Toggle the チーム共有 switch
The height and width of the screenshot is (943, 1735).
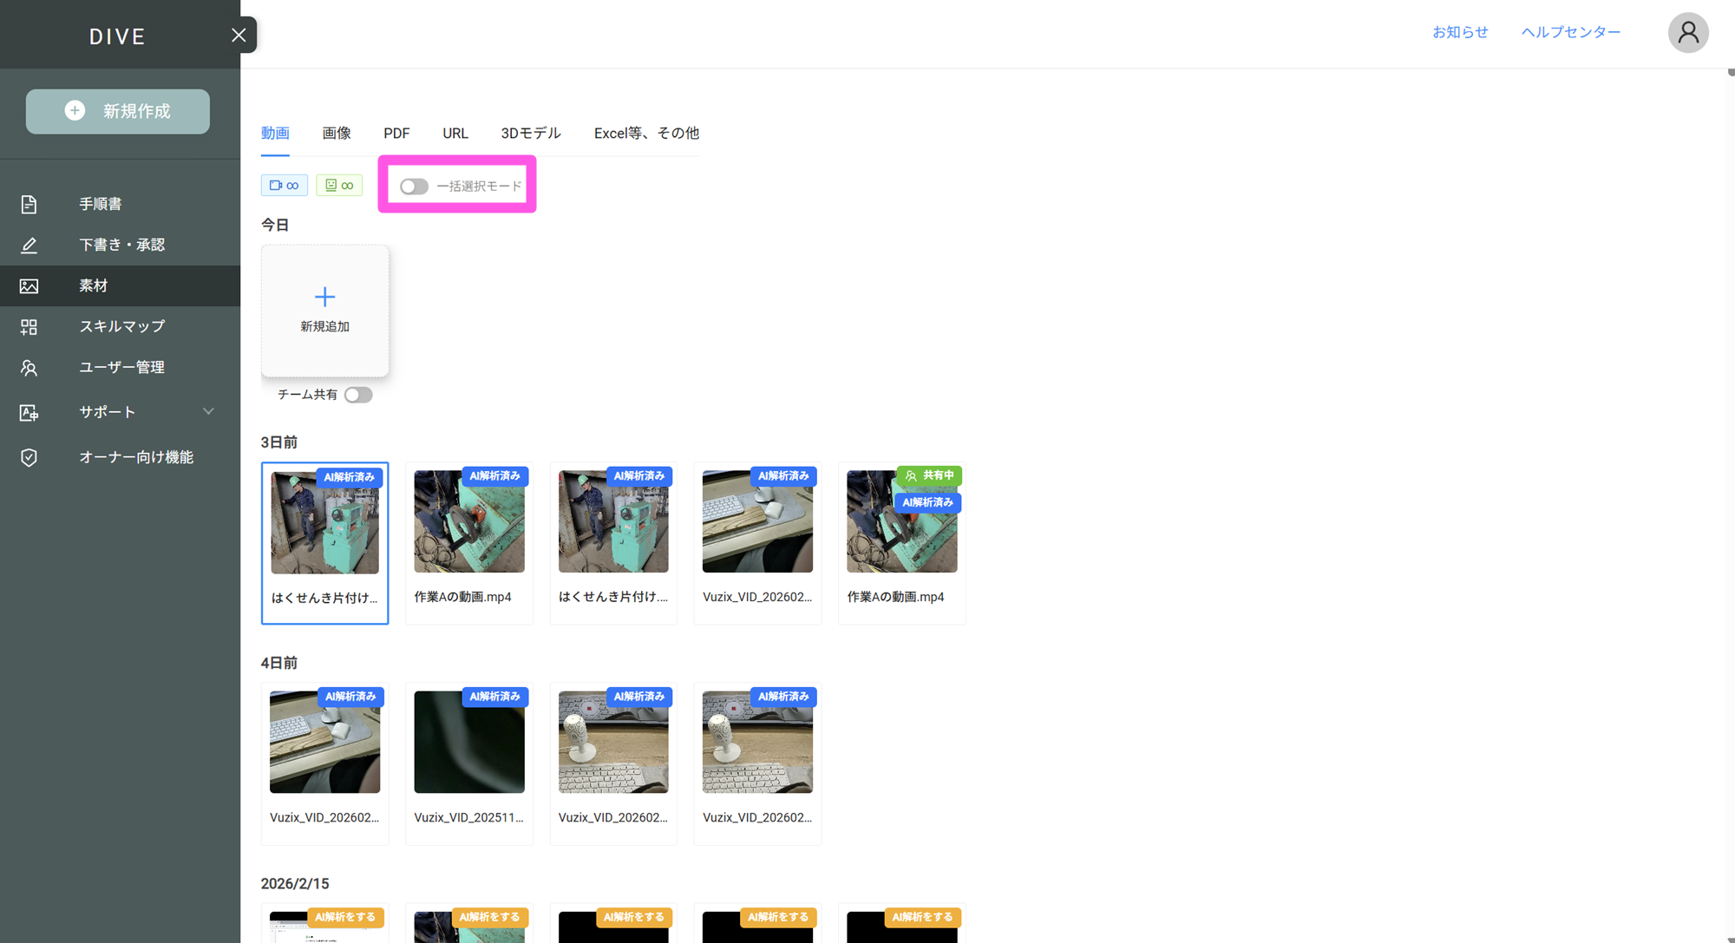coord(357,395)
